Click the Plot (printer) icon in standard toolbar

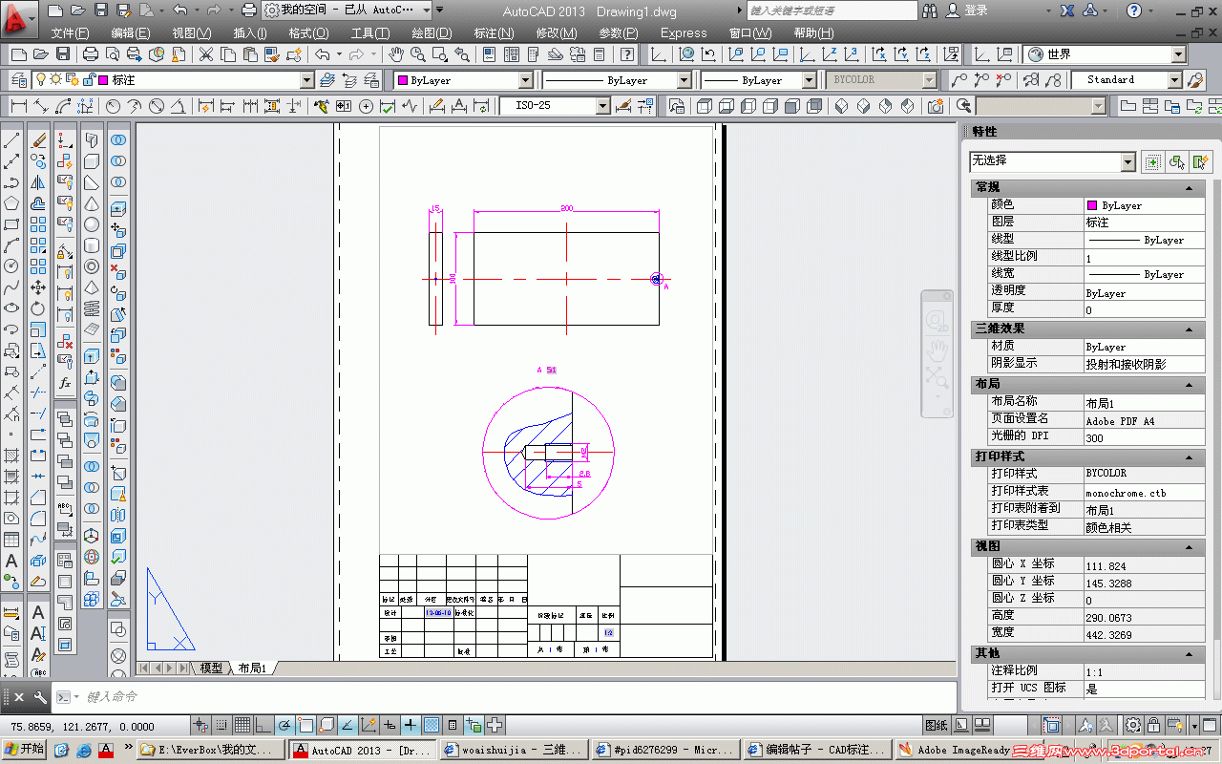point(91,55)
